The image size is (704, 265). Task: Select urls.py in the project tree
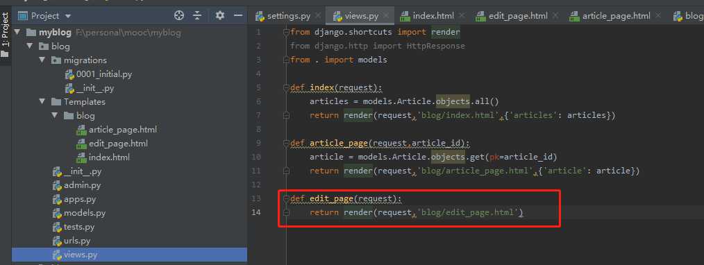point(77,241)
